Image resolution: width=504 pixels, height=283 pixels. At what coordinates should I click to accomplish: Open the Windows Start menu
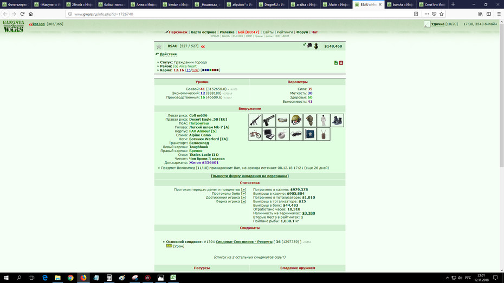click(6, 278)
